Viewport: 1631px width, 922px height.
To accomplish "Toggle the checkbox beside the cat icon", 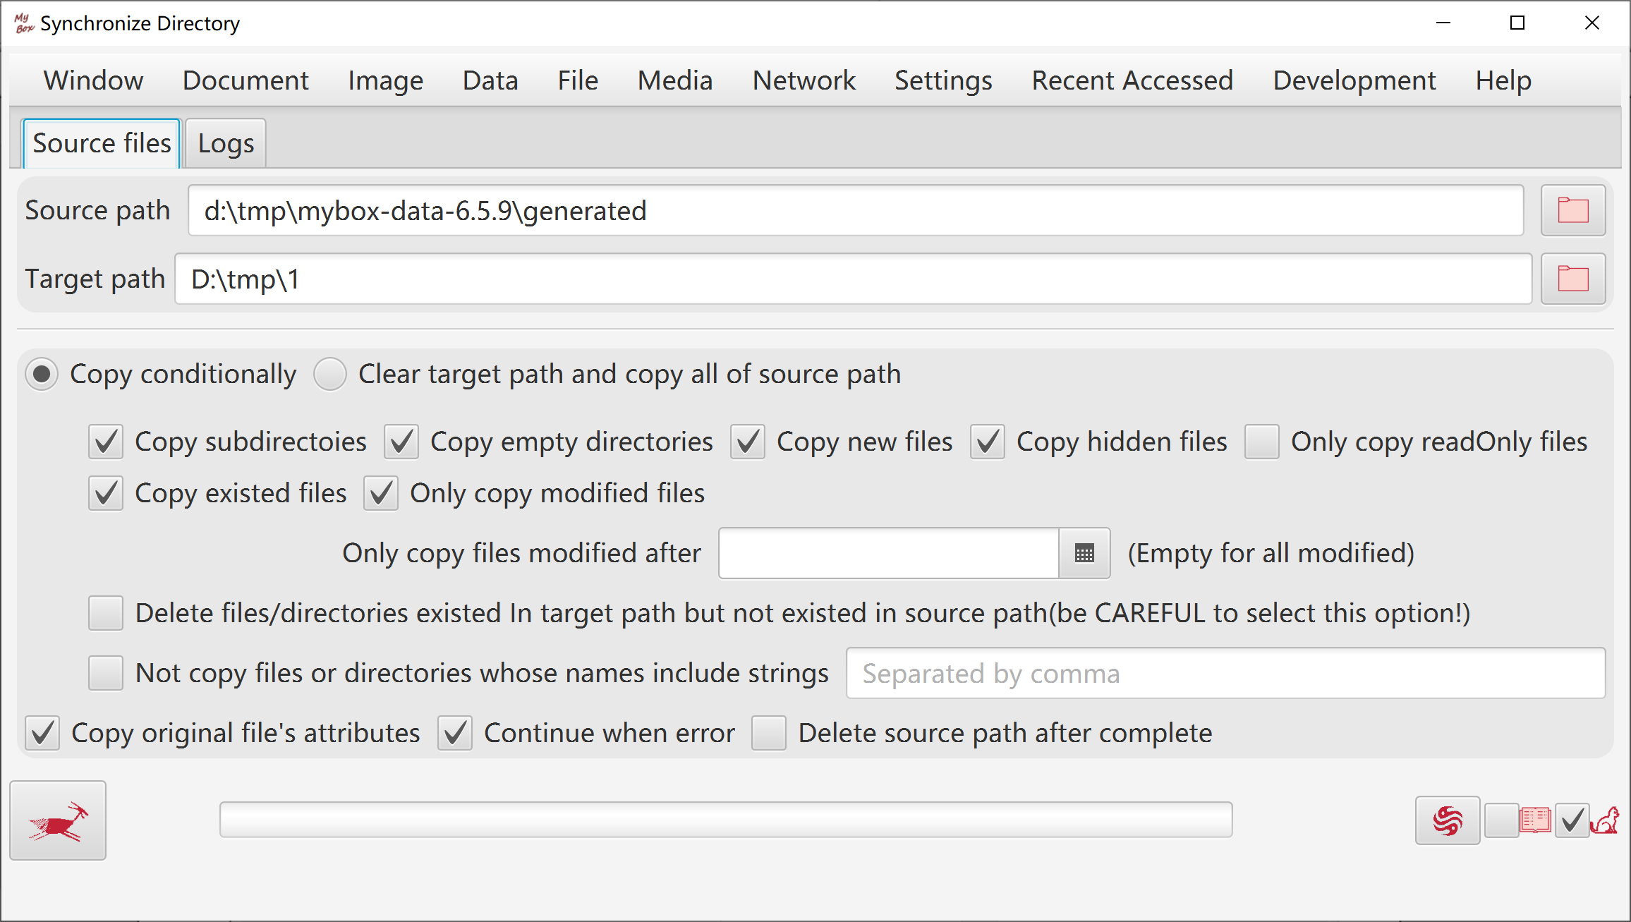I will (1572, 820).
